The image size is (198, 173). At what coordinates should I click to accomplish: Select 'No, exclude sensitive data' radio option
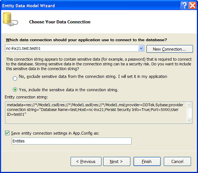15,78
